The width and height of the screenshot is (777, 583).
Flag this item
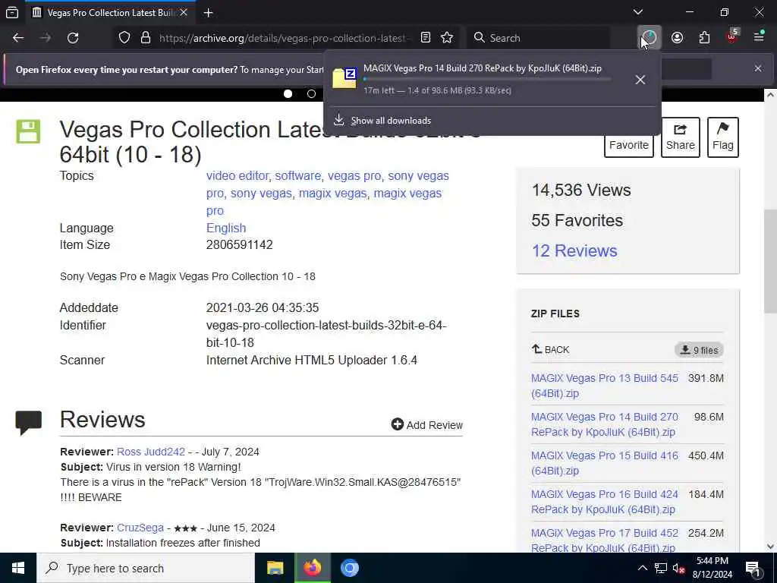coord(723,137)
